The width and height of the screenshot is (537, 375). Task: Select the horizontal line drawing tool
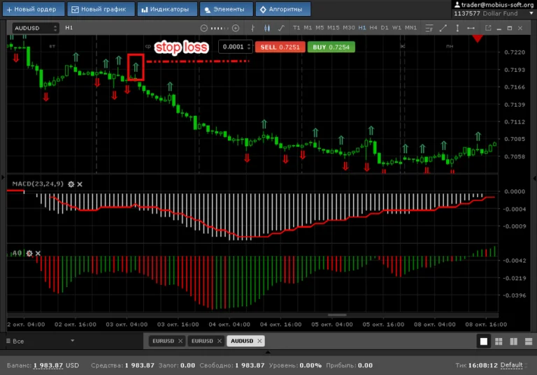point(471,28)
